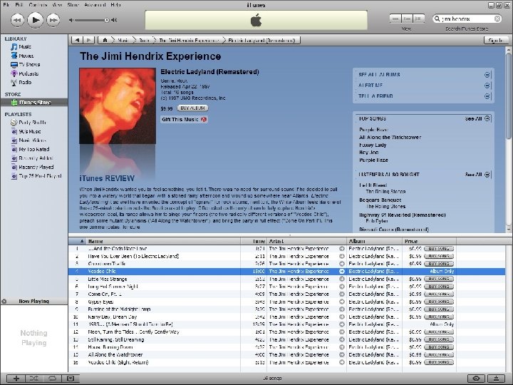This screenshot has width=513, height=385.
Task: Open the View menu
Action: tap(57, 5)
